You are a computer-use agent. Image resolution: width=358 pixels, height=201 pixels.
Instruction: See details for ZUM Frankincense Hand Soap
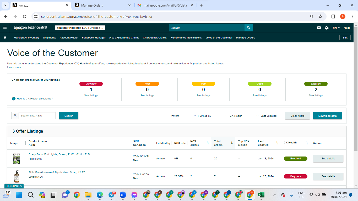328,176
